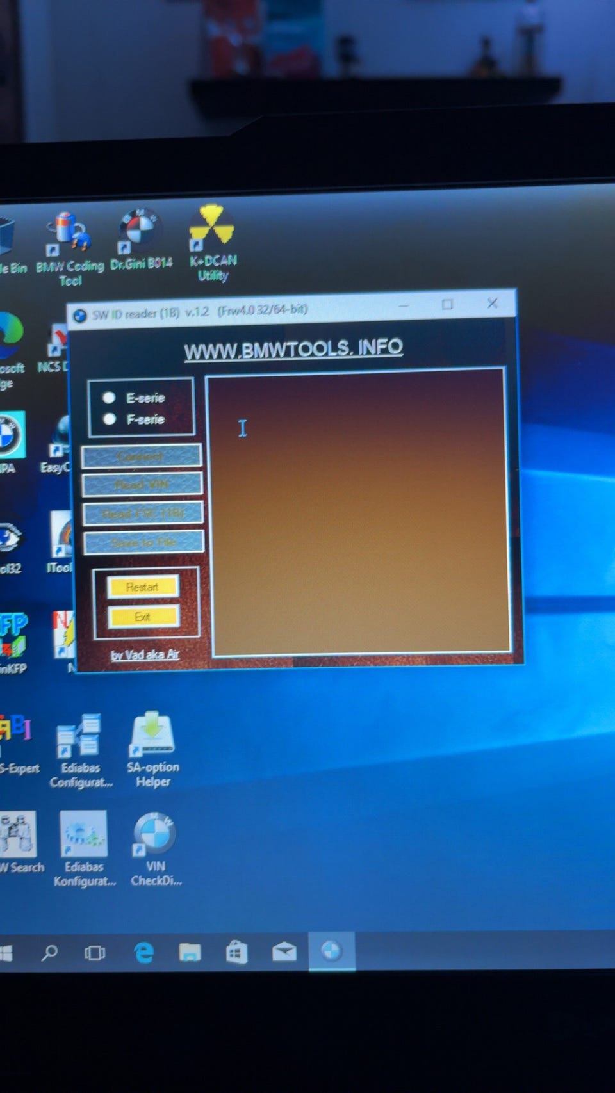
Task: Open the 'by Vad aka Air' link
Action: click(145, 654)
